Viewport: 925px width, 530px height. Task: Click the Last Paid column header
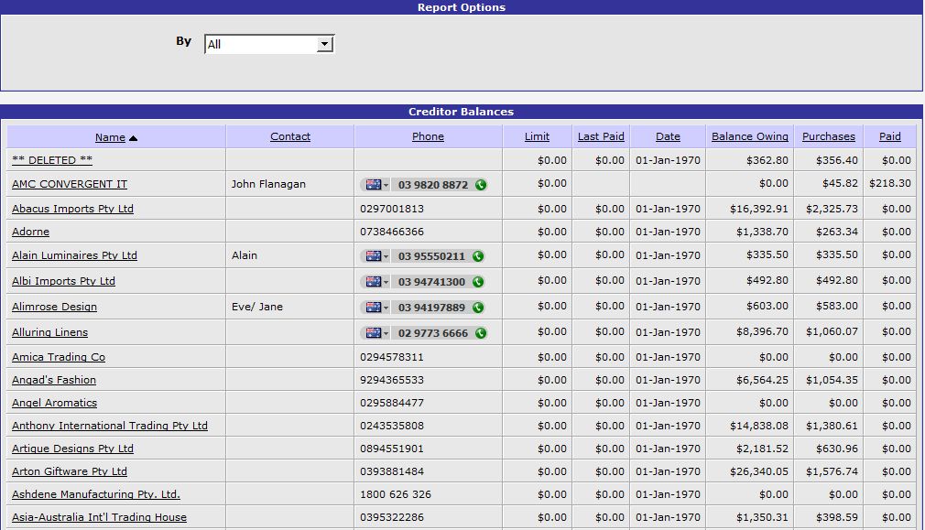click(x=601, y=136)
